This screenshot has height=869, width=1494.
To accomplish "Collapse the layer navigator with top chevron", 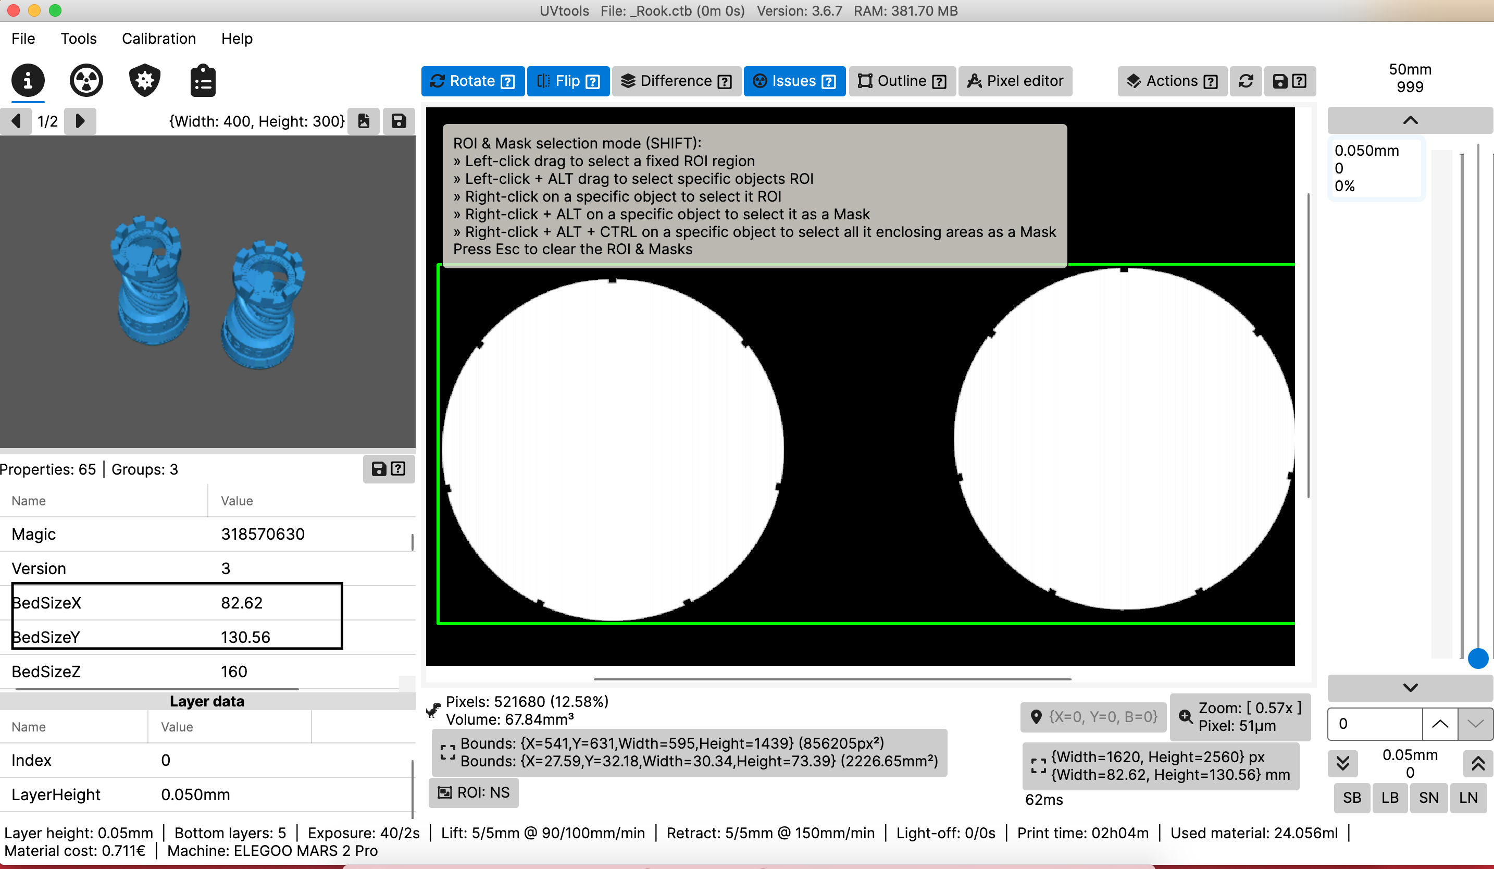I will coord(1411,120).
